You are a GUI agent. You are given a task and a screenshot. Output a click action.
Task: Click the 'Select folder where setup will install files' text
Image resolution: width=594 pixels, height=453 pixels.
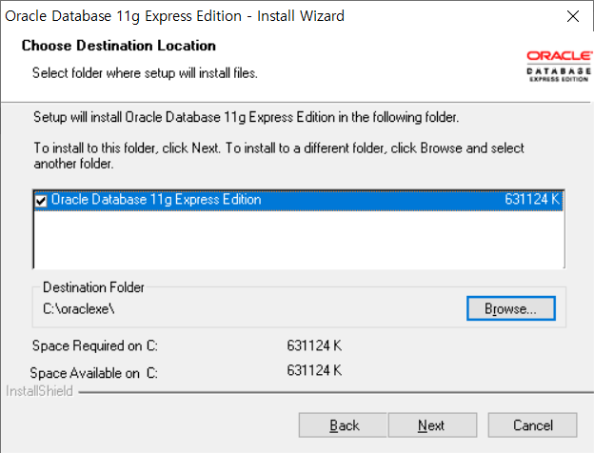[x=145, y=72]
